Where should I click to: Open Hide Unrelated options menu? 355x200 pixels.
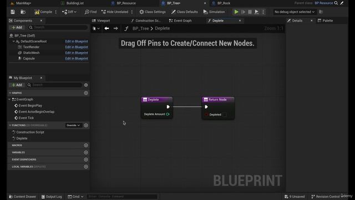click(x=132, y=12)
